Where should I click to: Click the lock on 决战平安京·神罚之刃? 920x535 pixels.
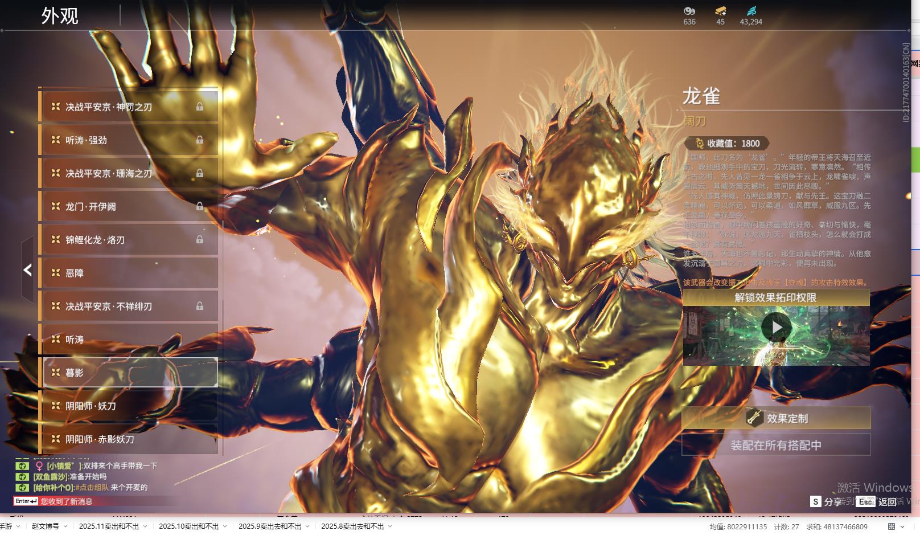pyautogui.click(x=200, y=107)
